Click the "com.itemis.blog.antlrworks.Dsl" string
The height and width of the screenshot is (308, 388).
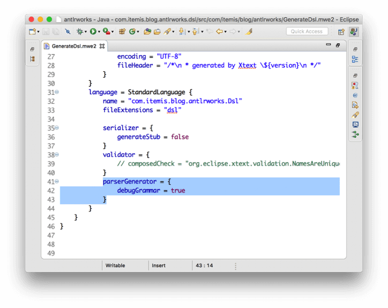[x=185, y=101]
